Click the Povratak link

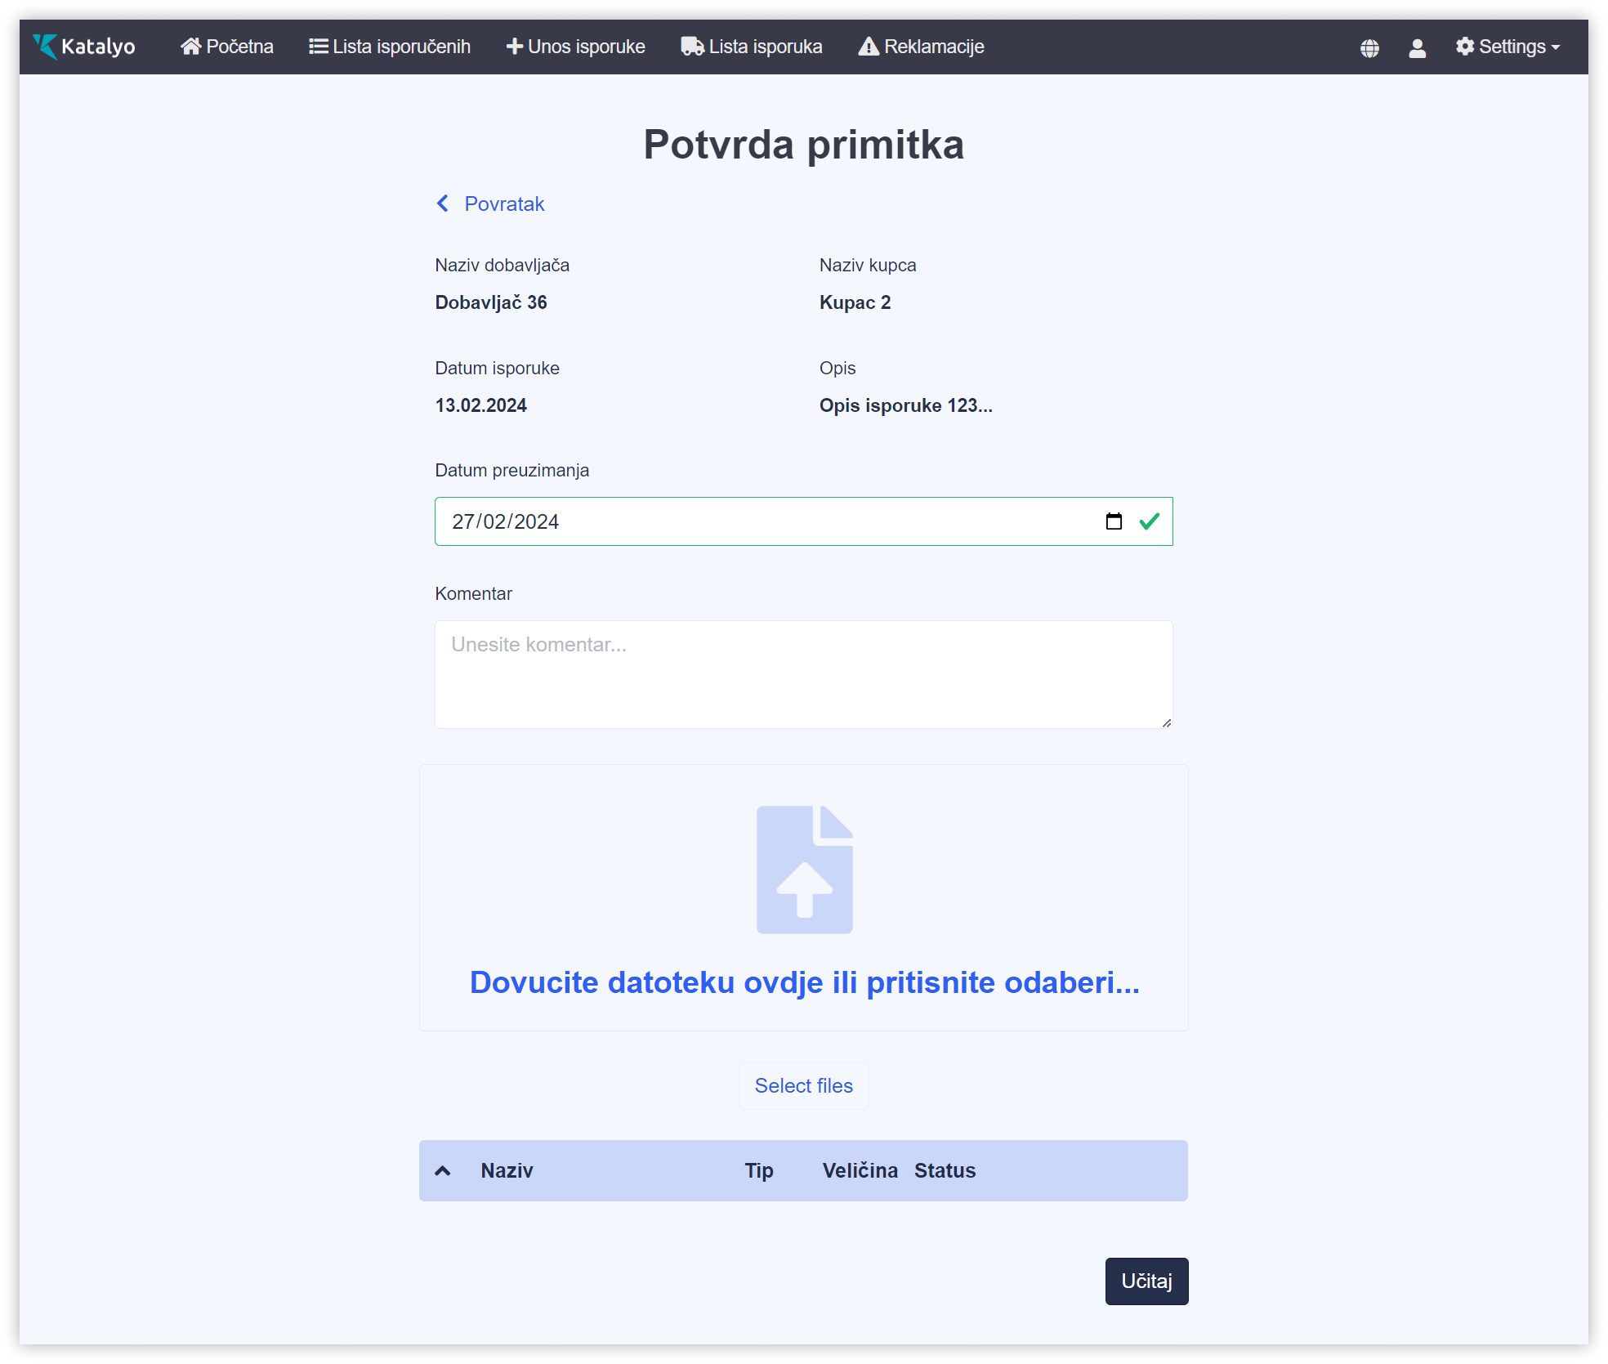(504, 203)
